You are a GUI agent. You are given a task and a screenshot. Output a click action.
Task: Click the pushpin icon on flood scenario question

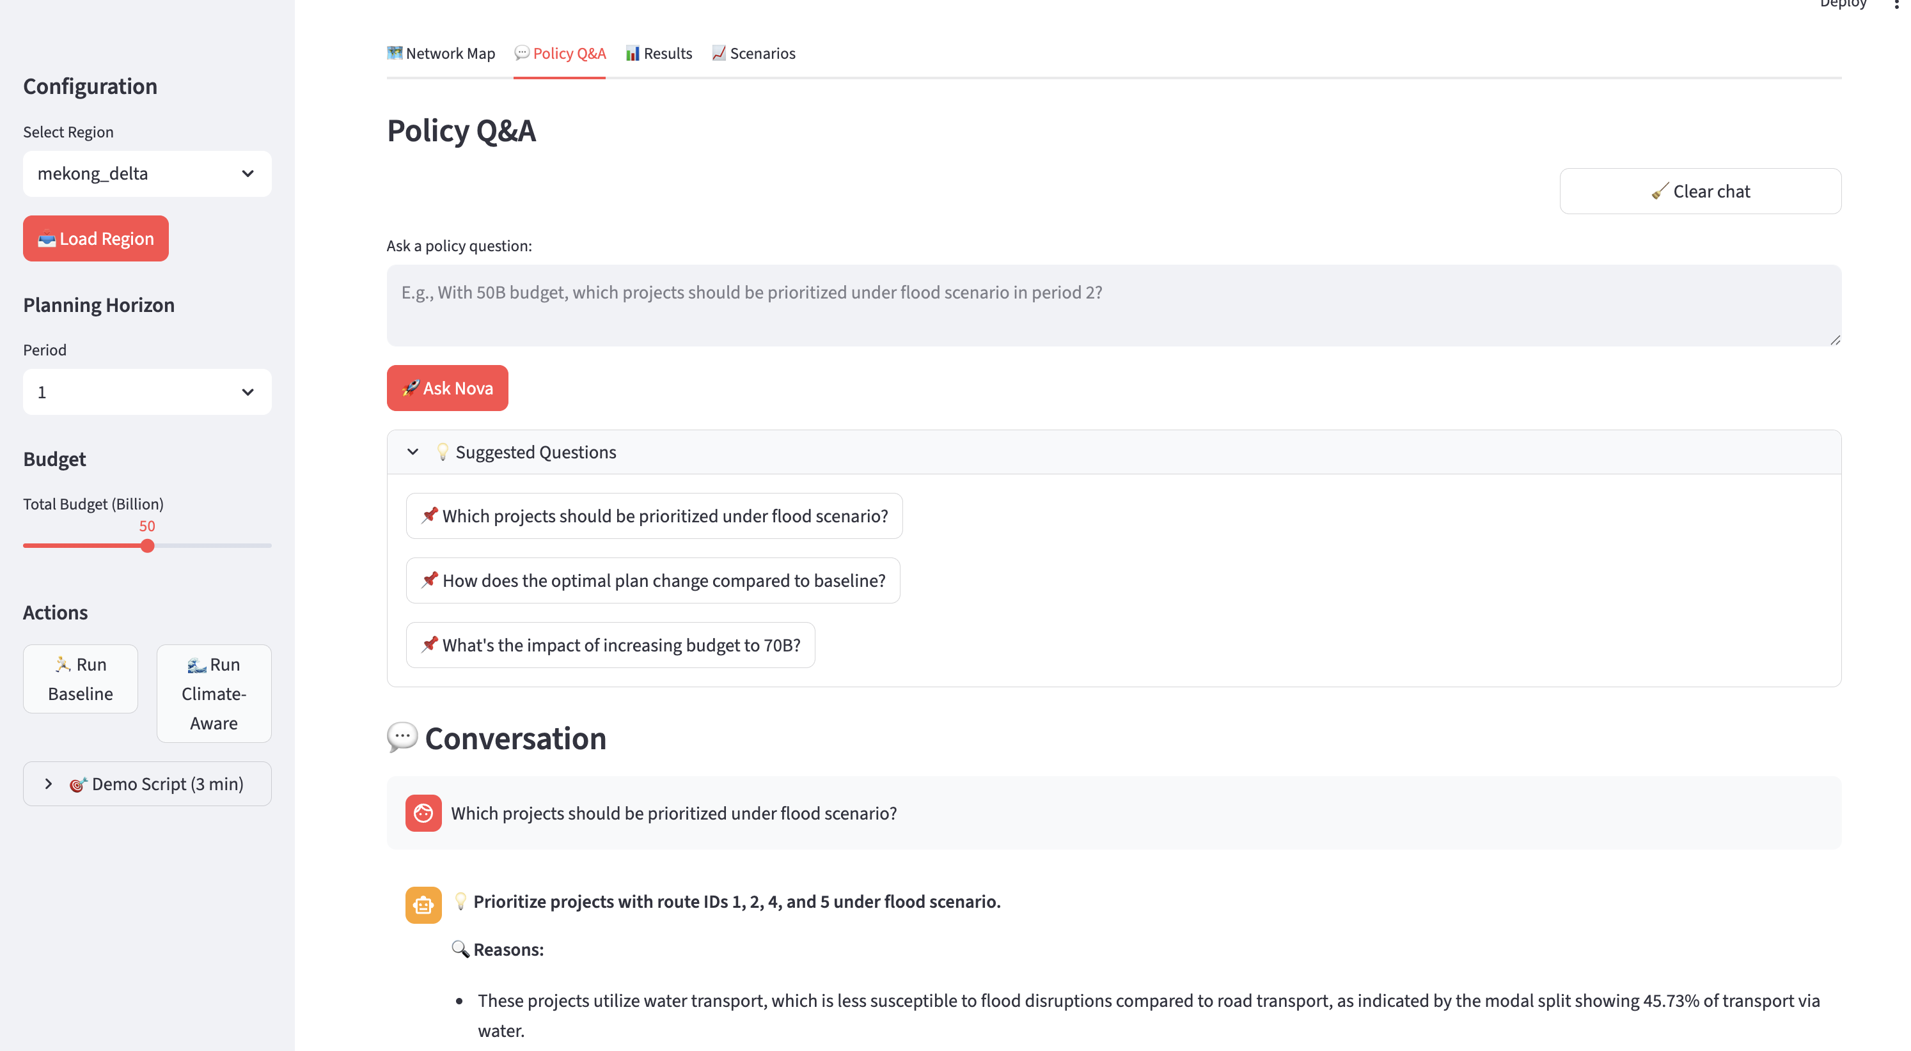(x=429, y=515)
